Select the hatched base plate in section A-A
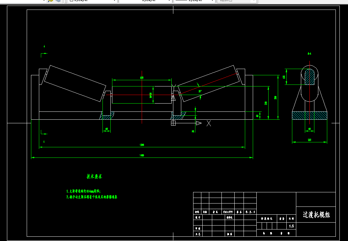 click(309, 115)
